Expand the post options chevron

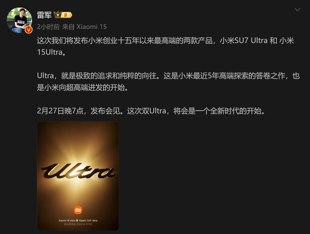tap(297, 10)
